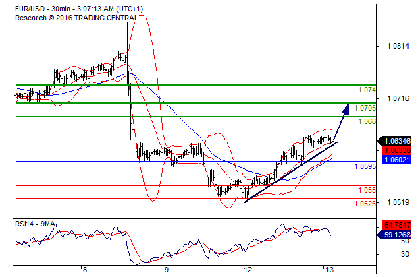420x277 pixels.
Task: Click the Research © 2016 TRADING CENTRAL text
Action: (76, 18)
